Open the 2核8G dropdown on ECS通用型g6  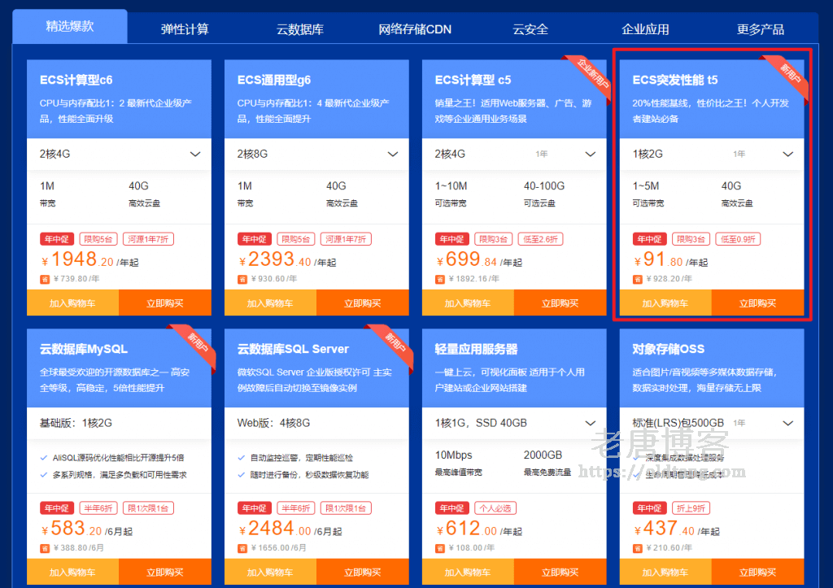[393, 152]
